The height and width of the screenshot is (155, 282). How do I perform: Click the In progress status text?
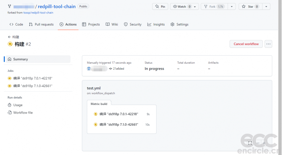[154, 69]
